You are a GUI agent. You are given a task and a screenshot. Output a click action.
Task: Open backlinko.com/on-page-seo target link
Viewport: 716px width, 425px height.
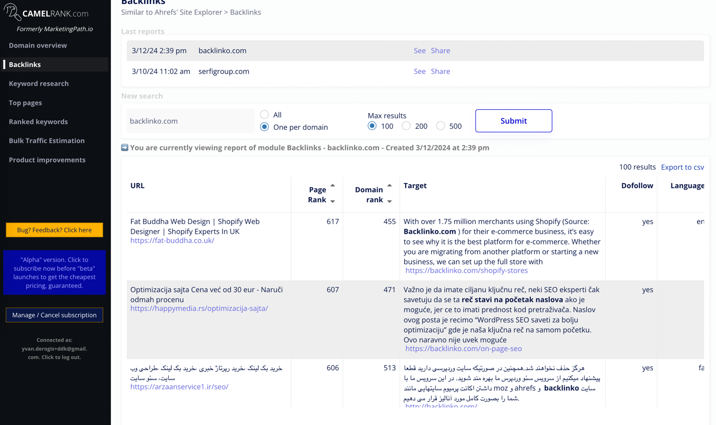tap(464, 349)
